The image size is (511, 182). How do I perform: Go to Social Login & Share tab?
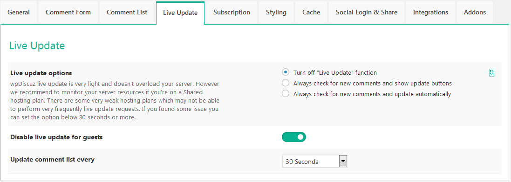click(x=367, y=13)
